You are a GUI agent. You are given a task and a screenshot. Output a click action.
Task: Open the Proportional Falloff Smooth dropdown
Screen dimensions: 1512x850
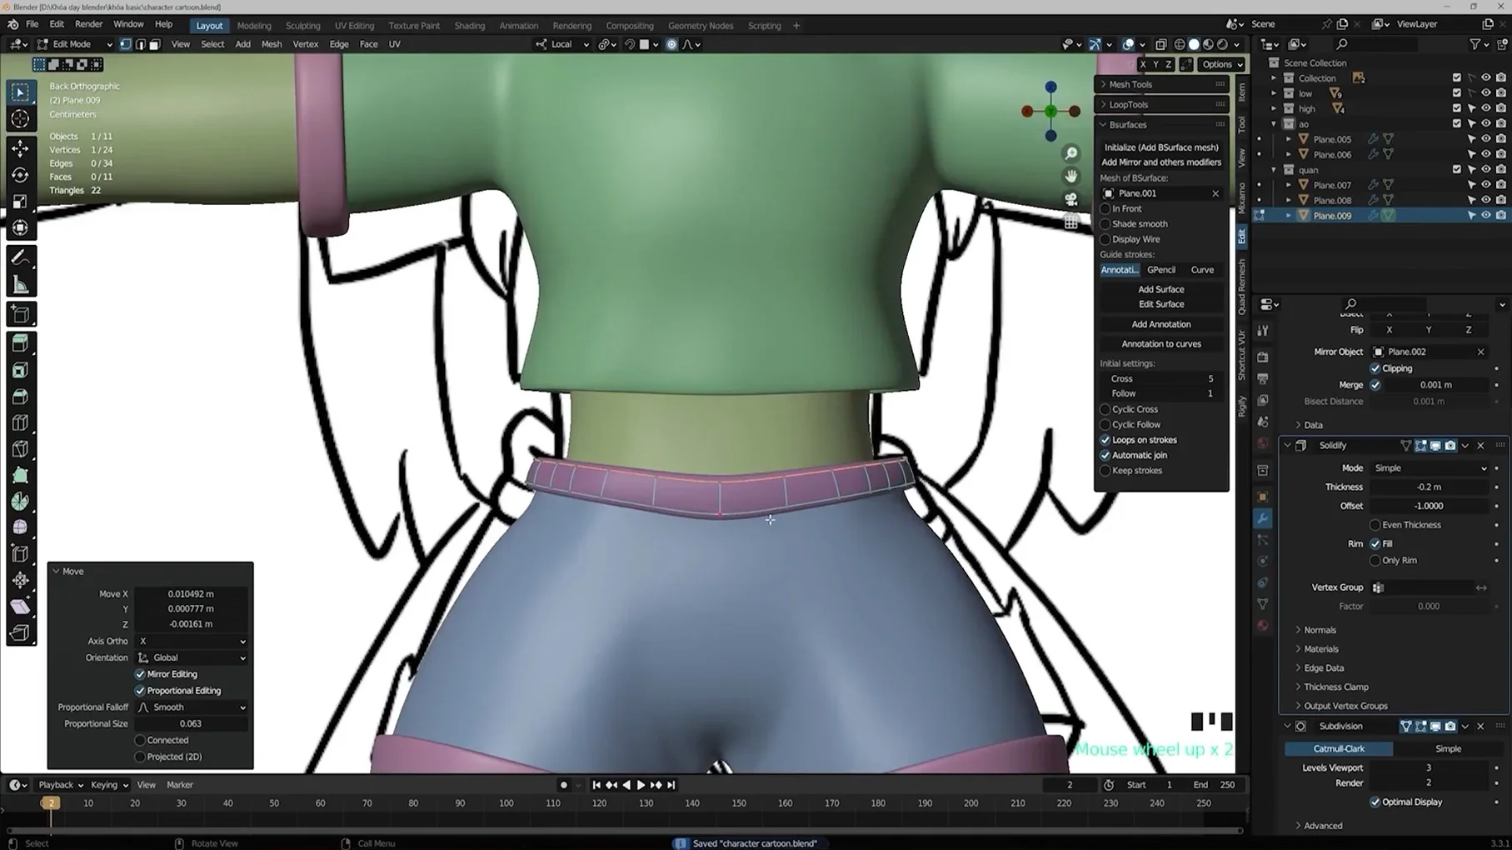tap(192, 707)
